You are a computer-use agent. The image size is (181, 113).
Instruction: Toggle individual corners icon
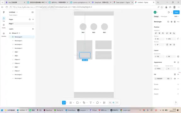(178, 69)
